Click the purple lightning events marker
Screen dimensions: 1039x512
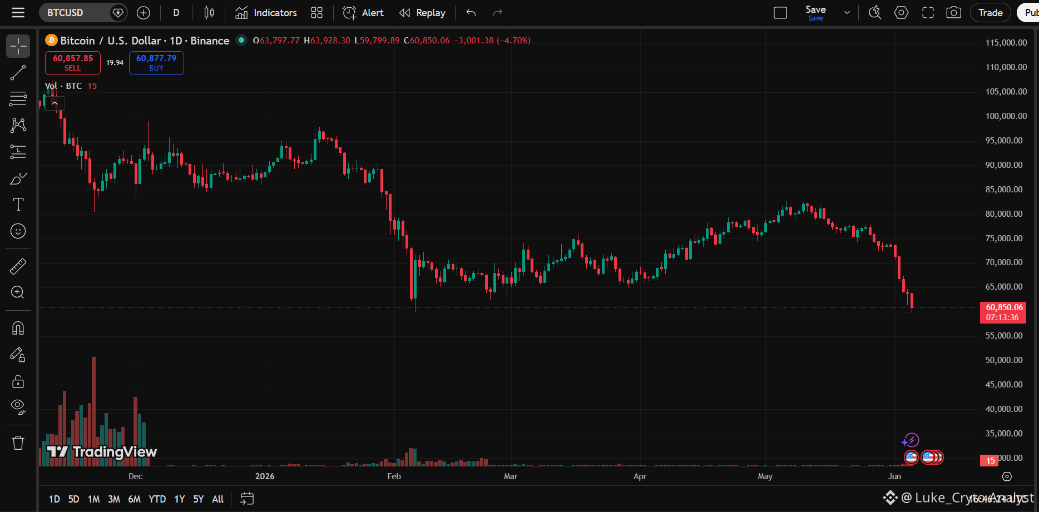(911, 441)
